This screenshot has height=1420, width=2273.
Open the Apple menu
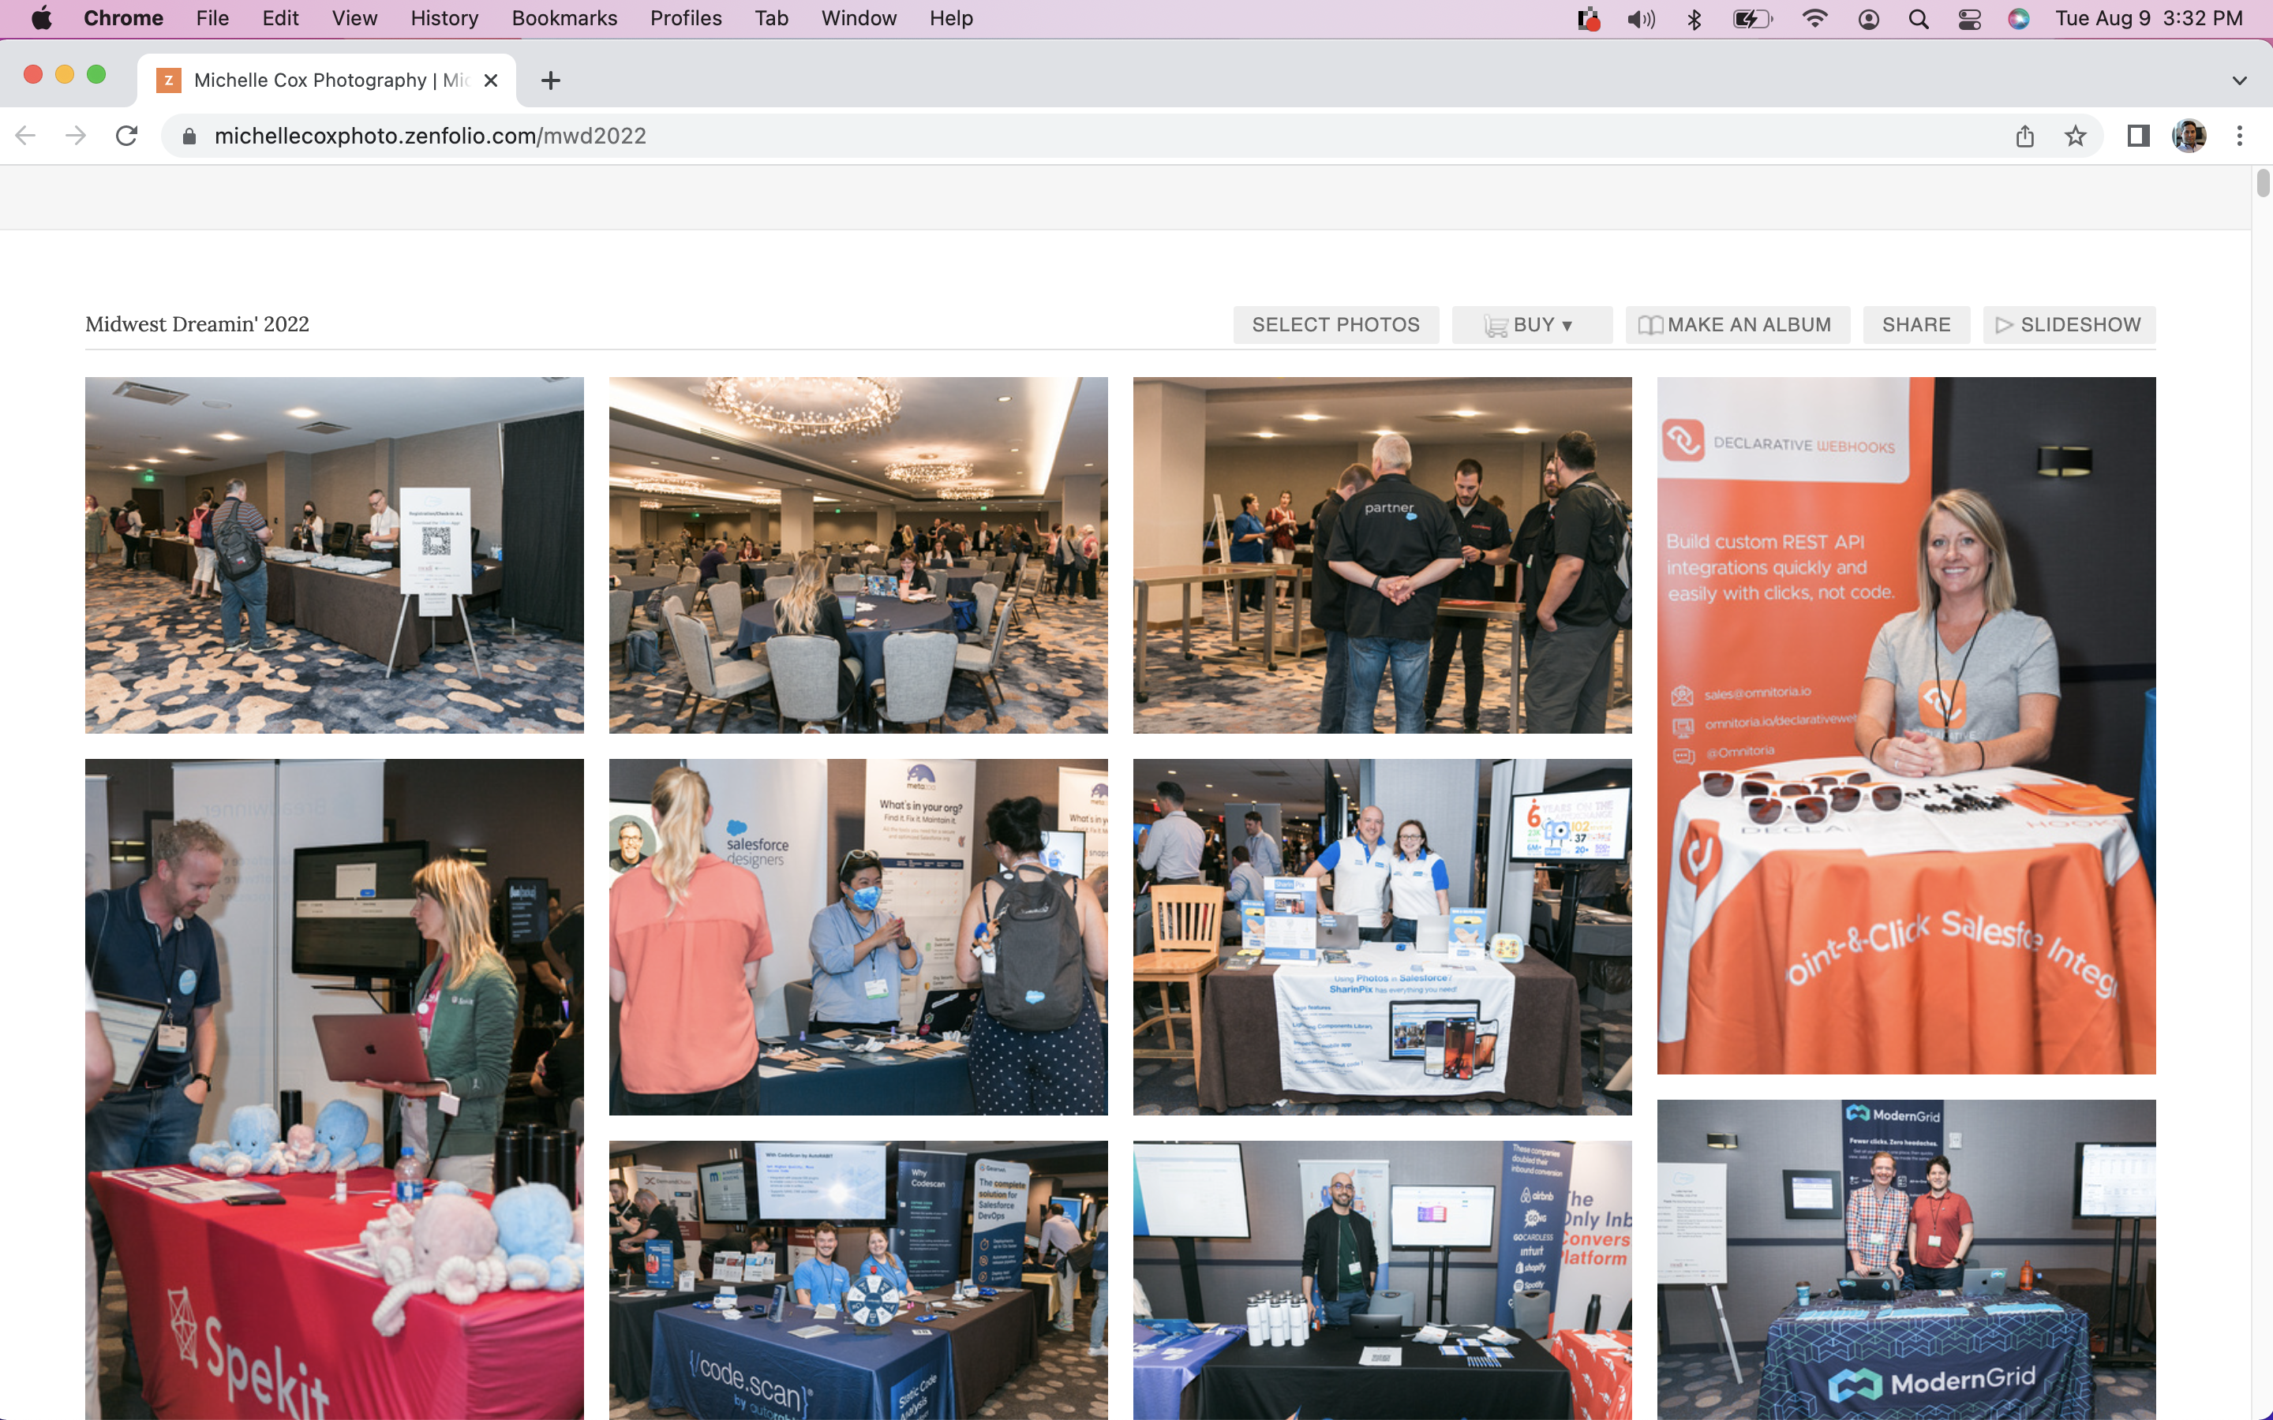pyautogui.click(x=41, y=19)
